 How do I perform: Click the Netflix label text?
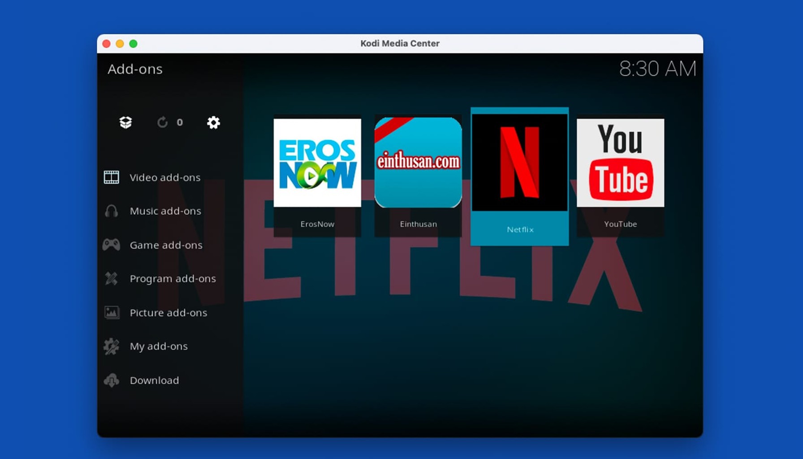520,229
